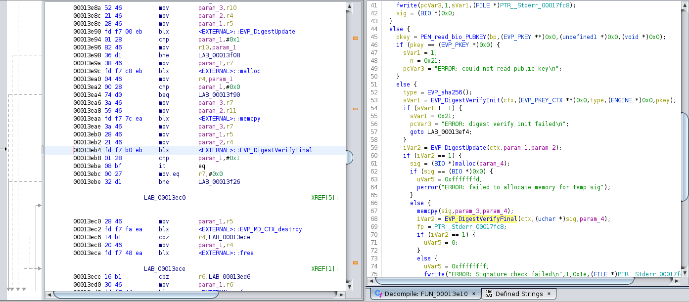
Task: Click the XREF[1]: reference in listing
Action: coord(324,269)
